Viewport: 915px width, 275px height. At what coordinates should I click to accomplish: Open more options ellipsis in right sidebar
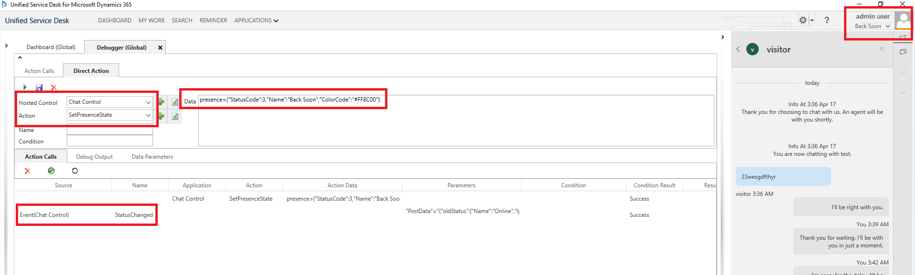pyautogui.click(x=903, y=92)
